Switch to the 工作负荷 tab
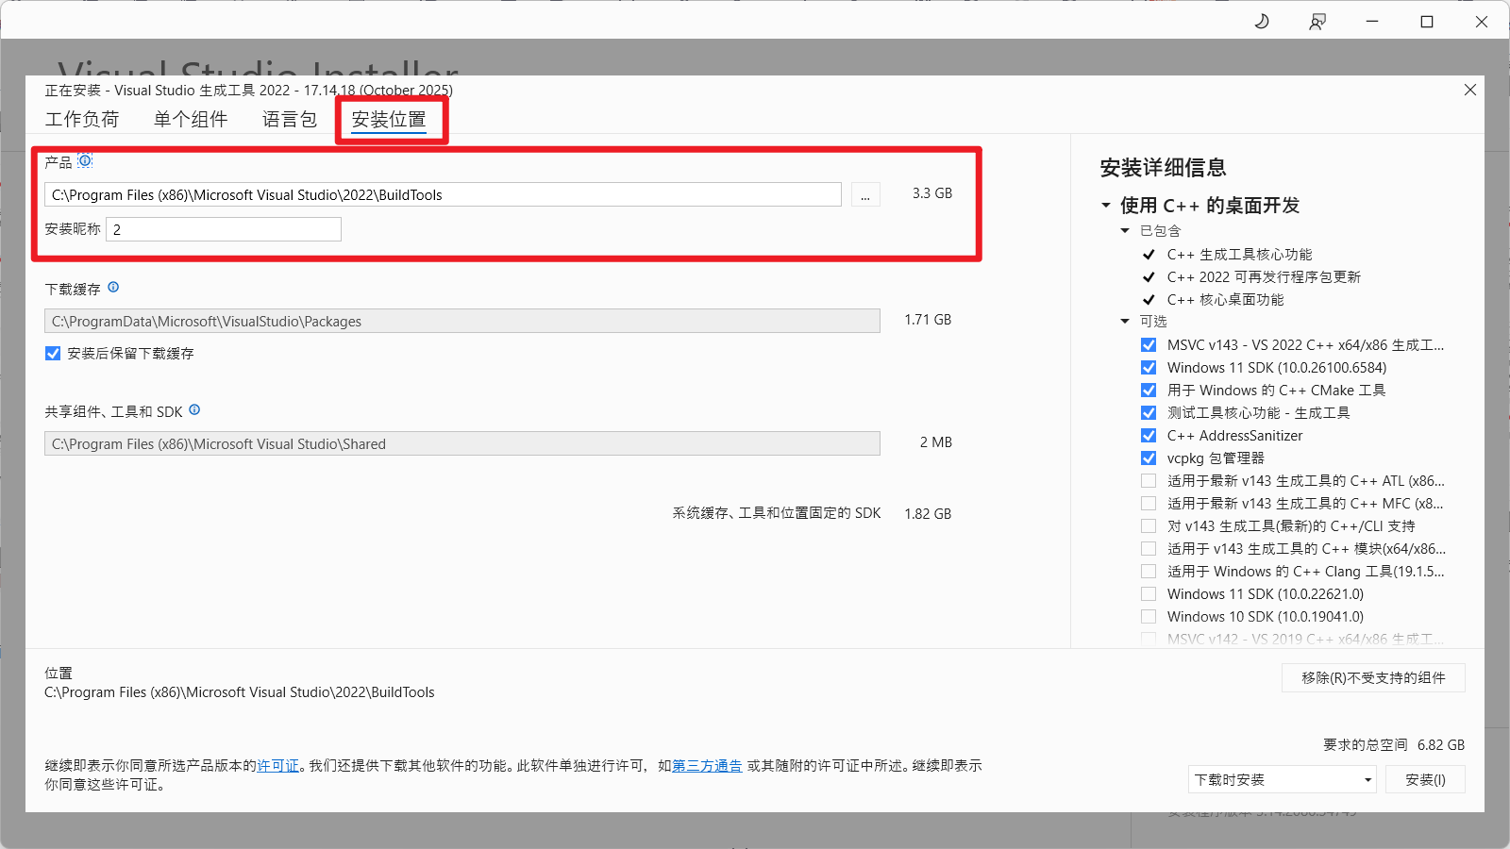 (82, 120)
